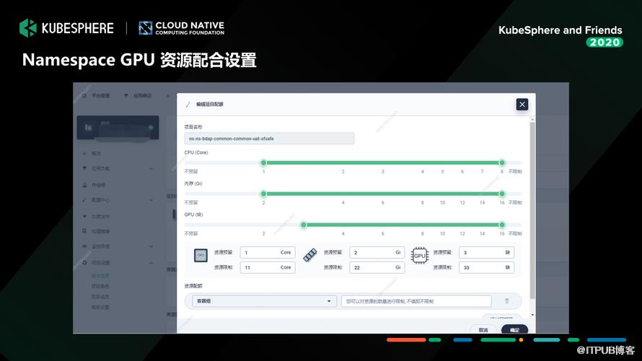Click the 监控告警 sidebar icon
This screenshot has height=361, width=642.
coord(84,246)
